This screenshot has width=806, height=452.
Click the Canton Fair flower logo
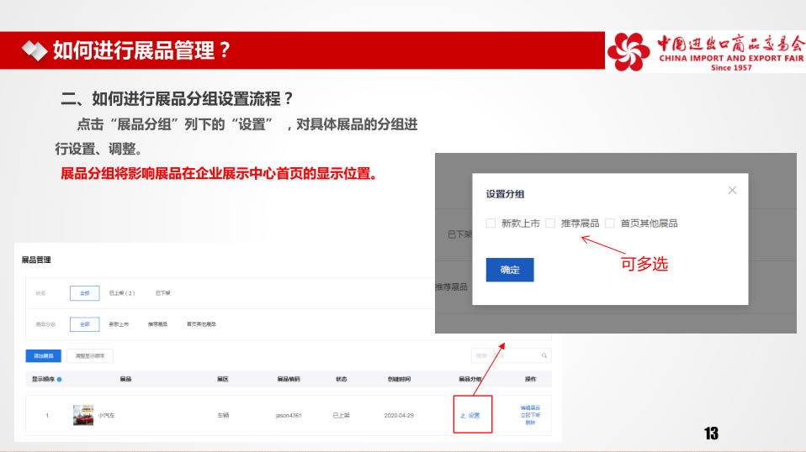pos(628,52)
